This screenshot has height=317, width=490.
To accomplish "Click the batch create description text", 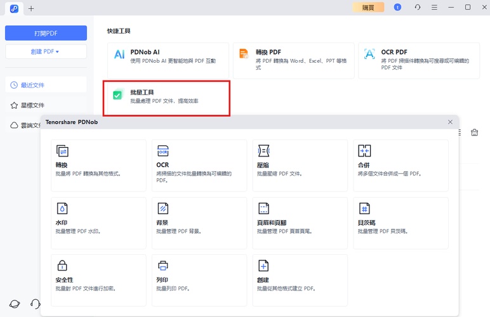I will [286, 288].
